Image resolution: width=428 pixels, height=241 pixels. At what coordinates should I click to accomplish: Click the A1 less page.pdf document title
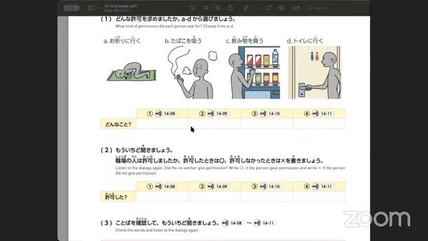tap(120, 6)
